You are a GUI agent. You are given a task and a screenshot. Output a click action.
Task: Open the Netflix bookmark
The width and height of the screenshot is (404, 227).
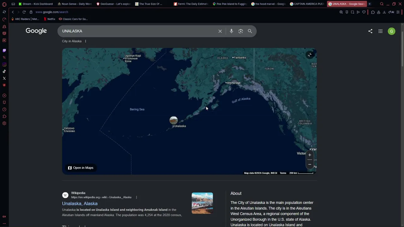pos(49,19)
